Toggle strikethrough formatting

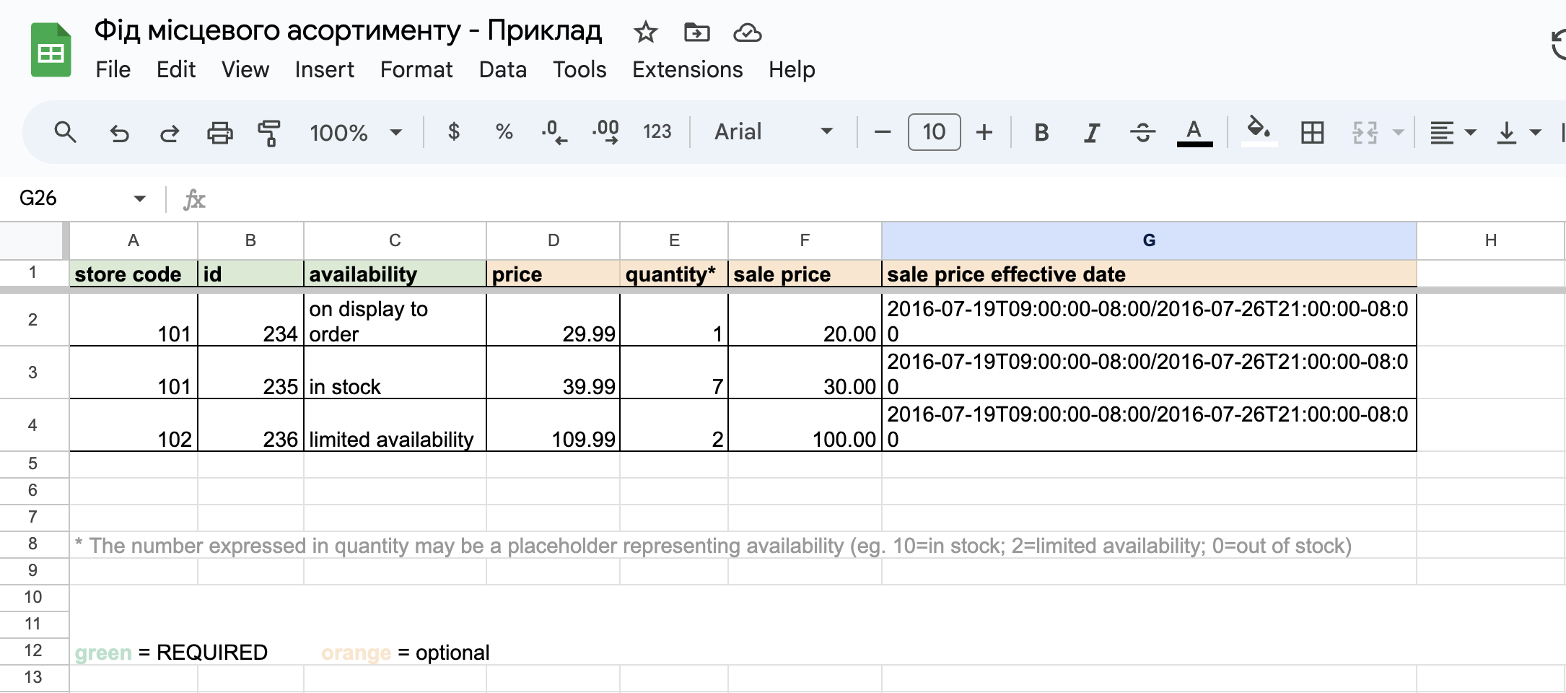(x=1142, y=132)
